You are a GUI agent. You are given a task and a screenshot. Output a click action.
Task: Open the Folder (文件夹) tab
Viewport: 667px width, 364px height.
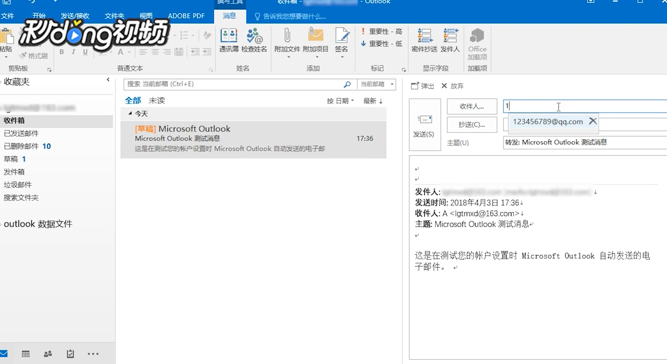pos(115,16)
